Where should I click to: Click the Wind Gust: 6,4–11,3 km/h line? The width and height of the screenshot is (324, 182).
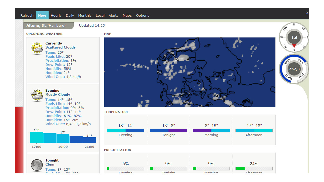(x=68, y=124)
